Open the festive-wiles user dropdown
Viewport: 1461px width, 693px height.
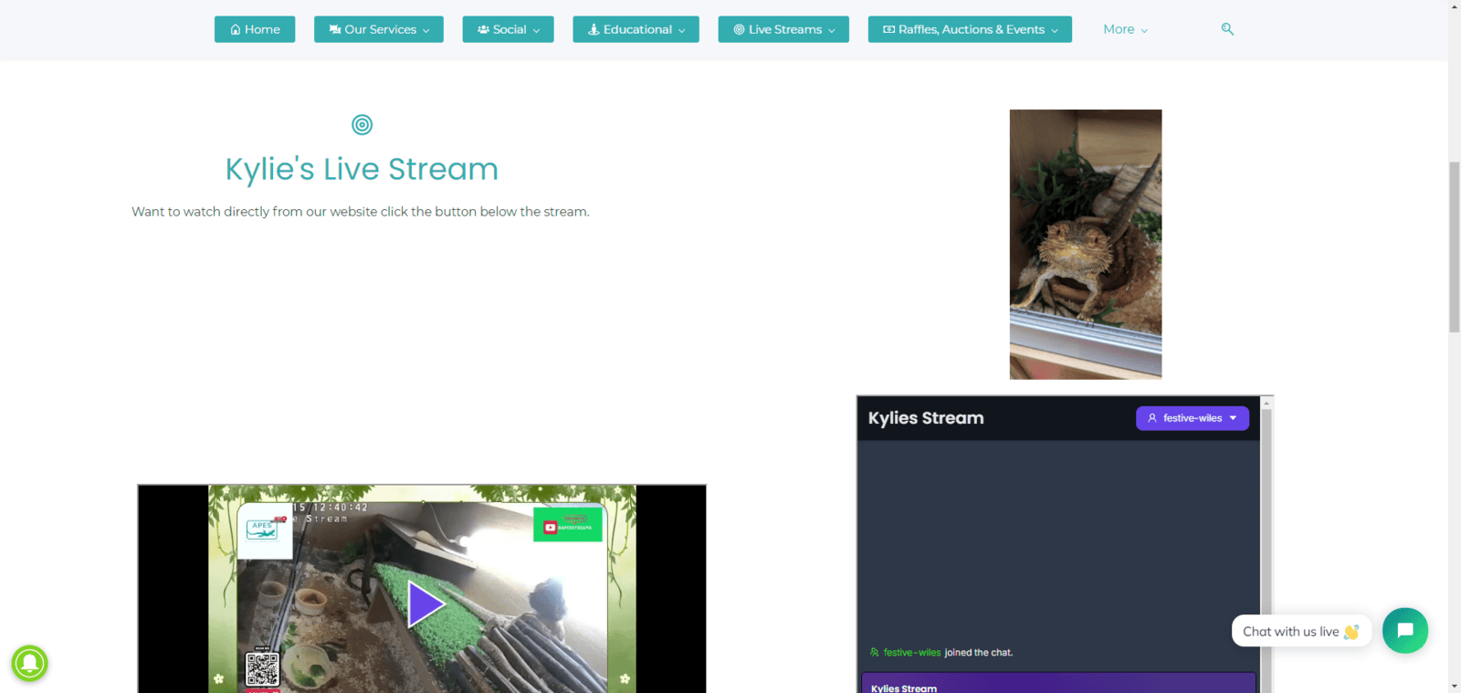coord(1192,418)
